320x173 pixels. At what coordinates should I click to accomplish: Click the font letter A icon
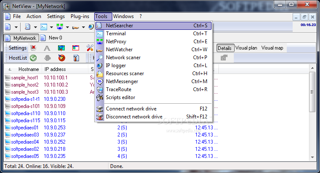coord(47,48)
